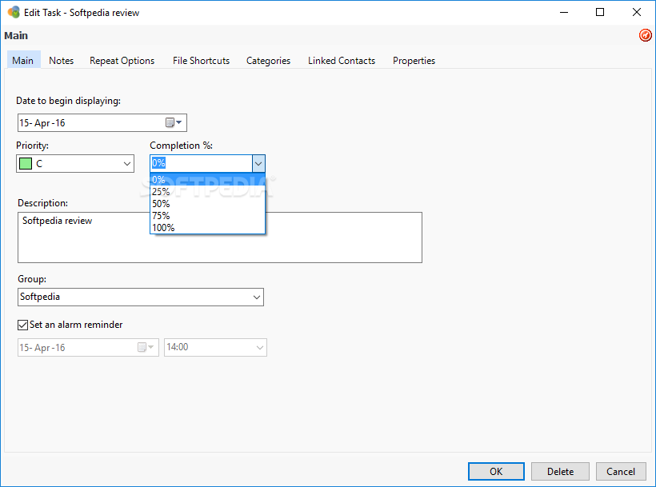Choose 100% completion option
Screen dimensions: 656x487
[x=207, y=228]
